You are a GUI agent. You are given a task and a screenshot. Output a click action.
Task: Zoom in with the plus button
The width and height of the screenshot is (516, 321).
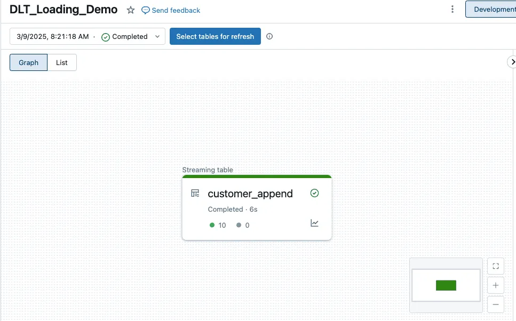pos(496,285)
